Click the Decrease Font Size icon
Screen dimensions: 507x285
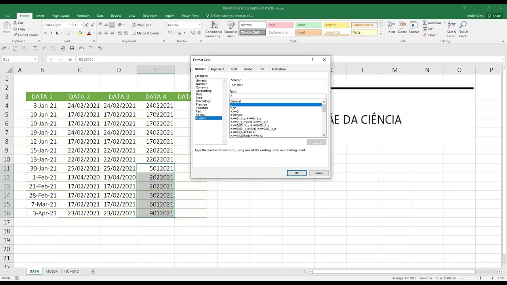point(93,25)
